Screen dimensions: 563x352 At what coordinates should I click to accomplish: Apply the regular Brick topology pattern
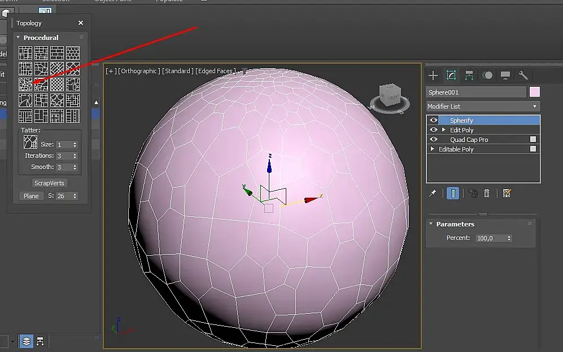click(x=57, y=53)
